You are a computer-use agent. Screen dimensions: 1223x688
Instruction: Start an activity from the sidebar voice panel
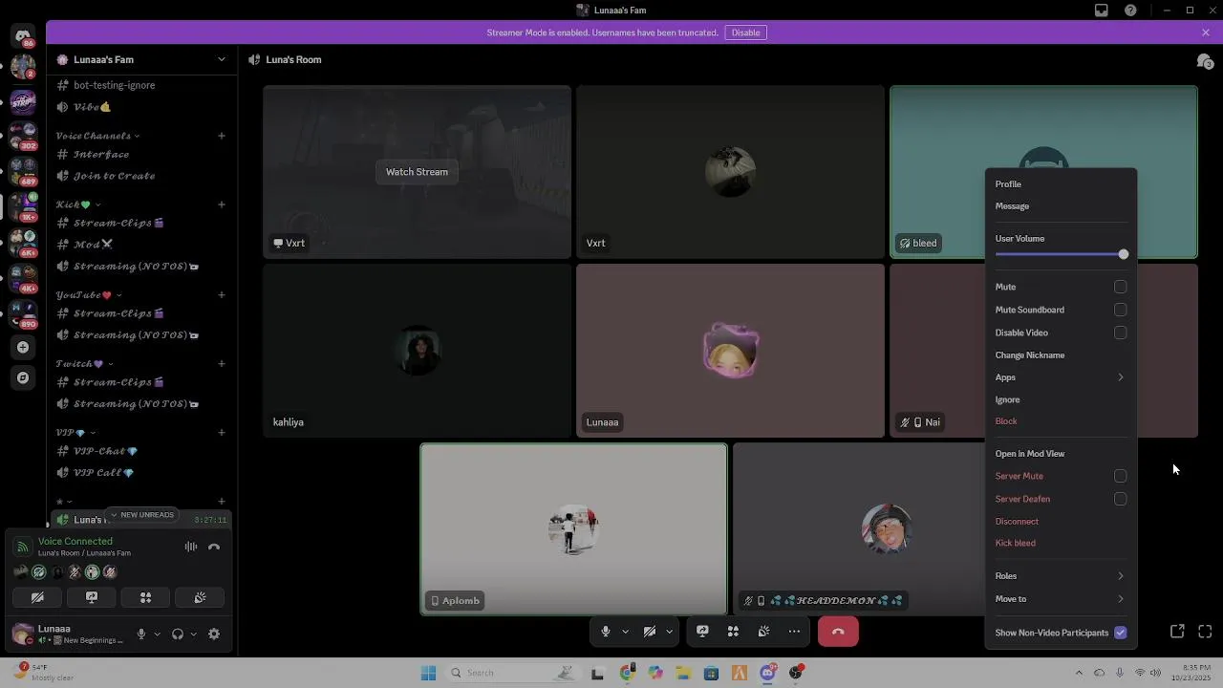pos(146,598)
